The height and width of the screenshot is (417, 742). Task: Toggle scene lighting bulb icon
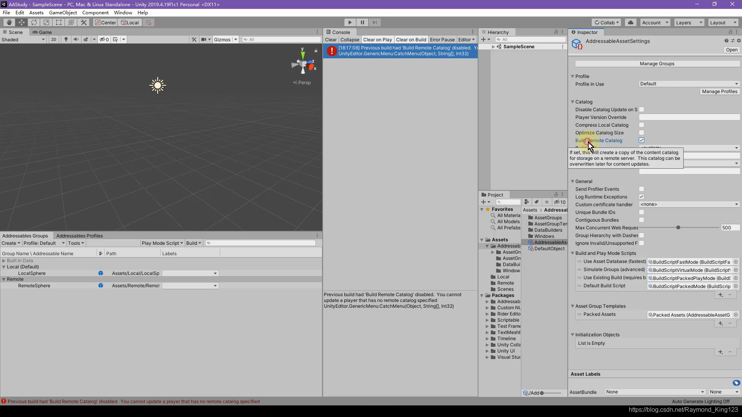(66, 39)
